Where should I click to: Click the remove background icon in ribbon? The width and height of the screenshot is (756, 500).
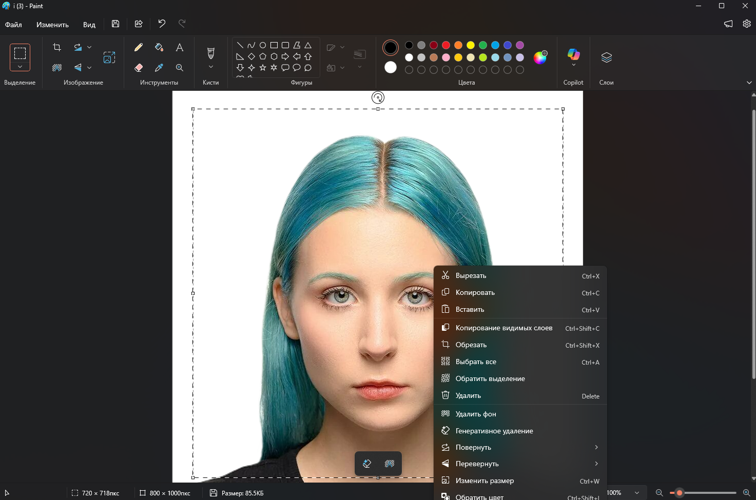[x=57, y=67]
